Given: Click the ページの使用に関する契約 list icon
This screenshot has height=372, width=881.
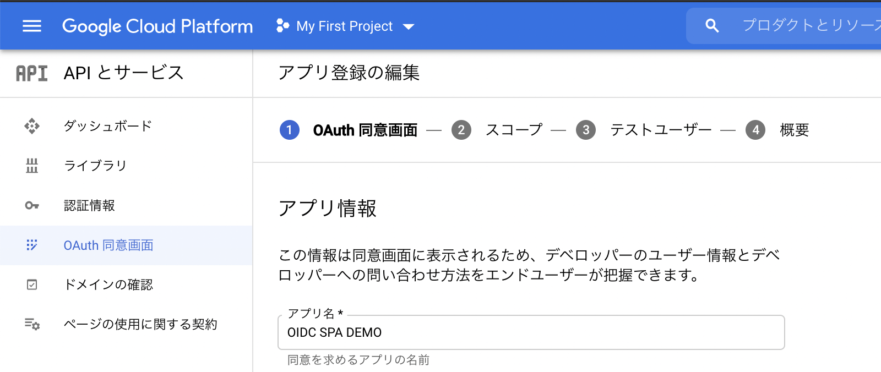Looking at the screenshot, I should coord(33,325).
